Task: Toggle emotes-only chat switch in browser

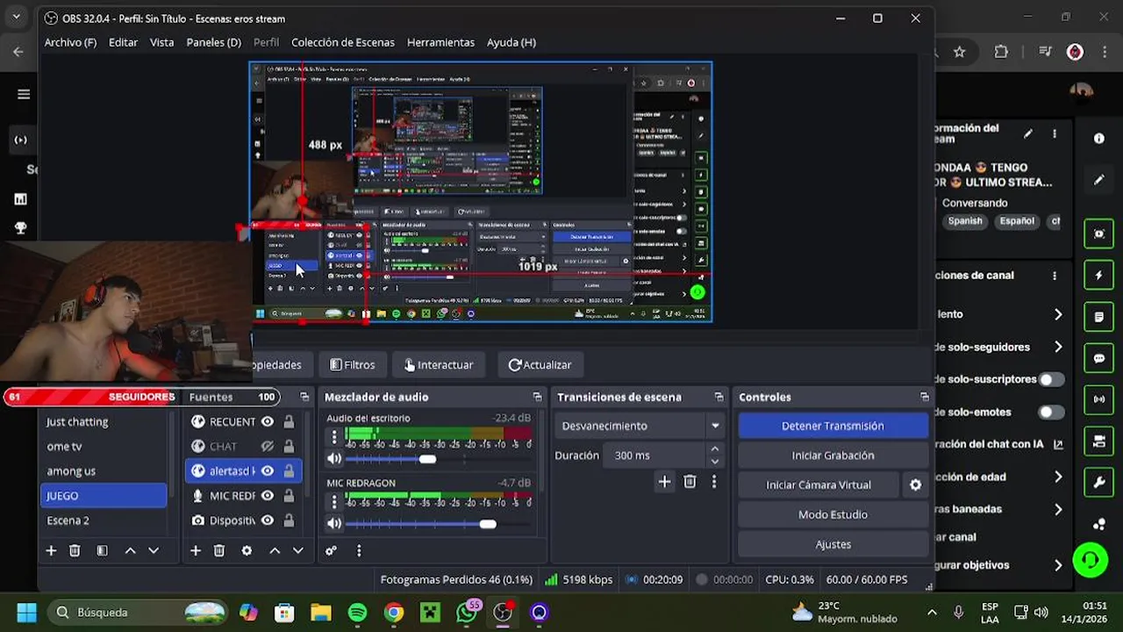Action: click(1051, 412)
